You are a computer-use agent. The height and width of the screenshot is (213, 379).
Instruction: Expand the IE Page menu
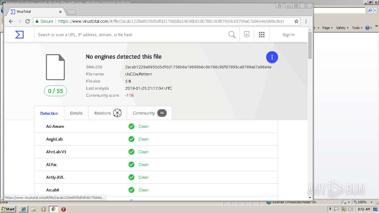pos(327,28)
